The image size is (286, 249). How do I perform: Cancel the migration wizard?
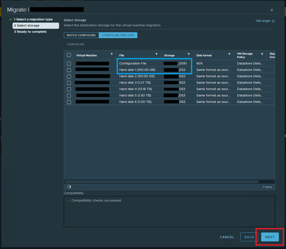pos(227,237)
